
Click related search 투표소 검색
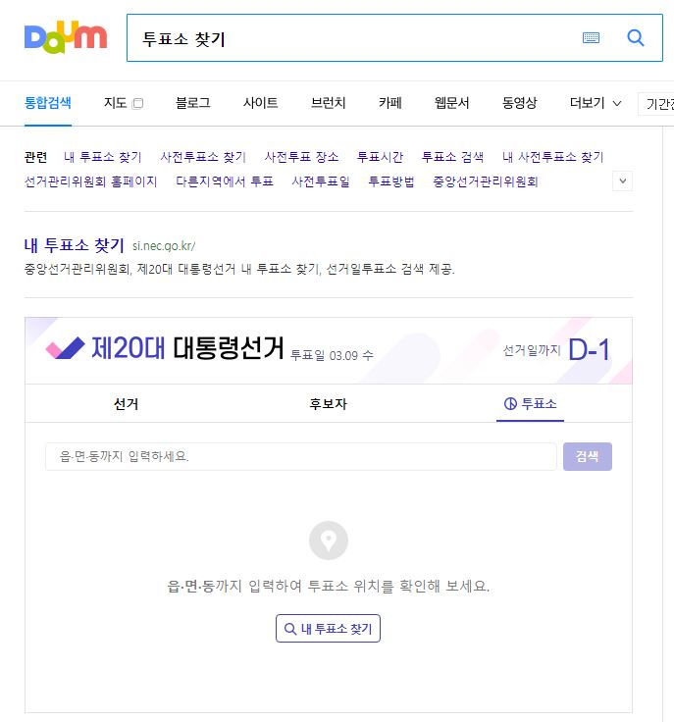pos(452,157)
